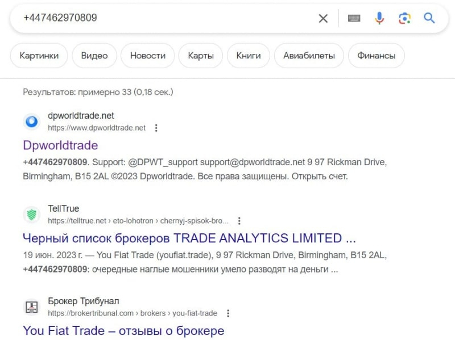Screen dimensions: 455x340
Task: Open Google Lens image search icon
Action: pyautogui.click(x=404, y=18)
